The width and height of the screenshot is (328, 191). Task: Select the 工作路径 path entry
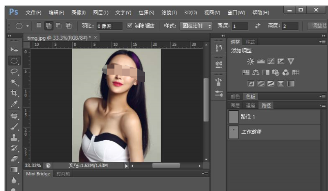274,132
